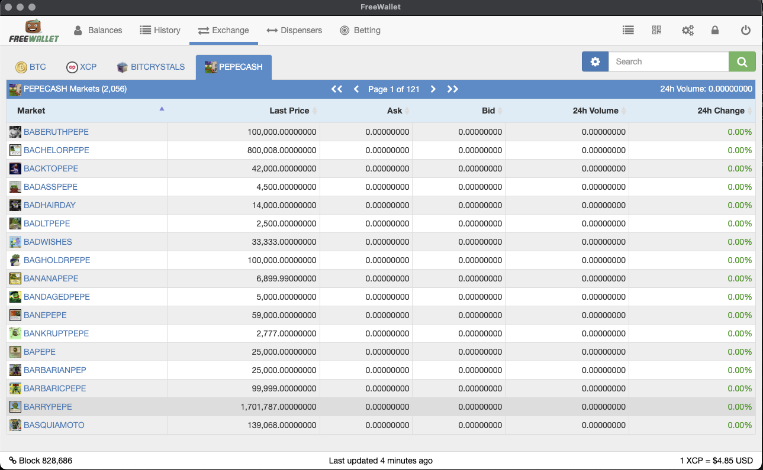This screenshot has width=763, height=470.
Task: Go to previous page single-left arrow
Action: point(356,89)
